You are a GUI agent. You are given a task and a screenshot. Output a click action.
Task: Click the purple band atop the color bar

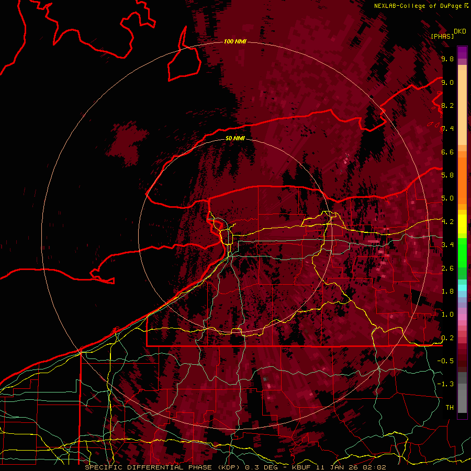click(x=462, y=52)
